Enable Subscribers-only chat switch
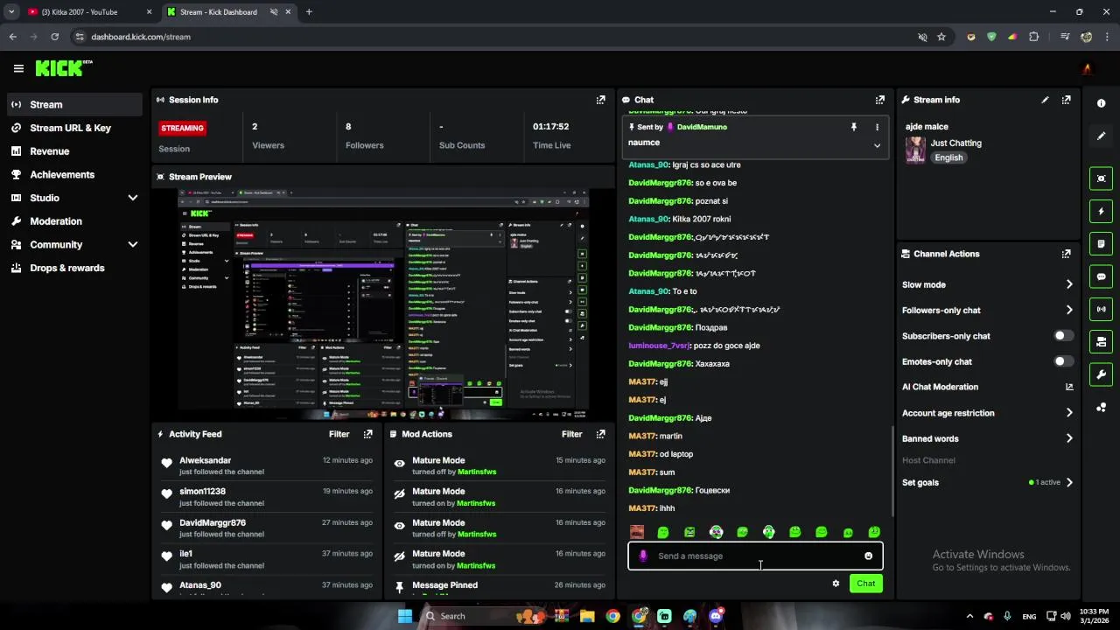The height and width of the screenshot is (630, 1120). point(1063,336)
